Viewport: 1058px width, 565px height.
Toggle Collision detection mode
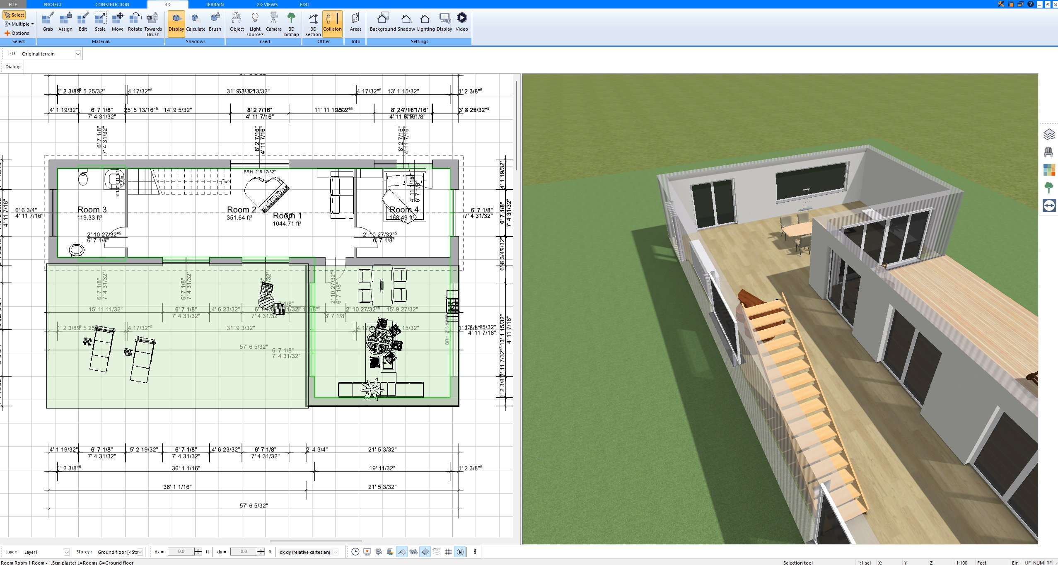332,24
